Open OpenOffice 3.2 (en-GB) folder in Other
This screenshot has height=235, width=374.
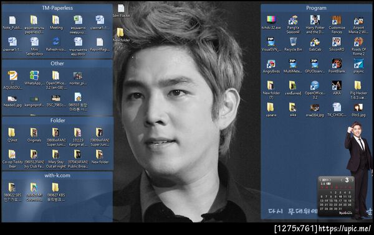[x=56, y=80]
